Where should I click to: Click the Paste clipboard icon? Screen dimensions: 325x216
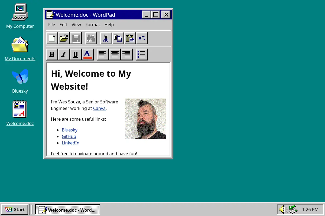[x=130, y=38]
